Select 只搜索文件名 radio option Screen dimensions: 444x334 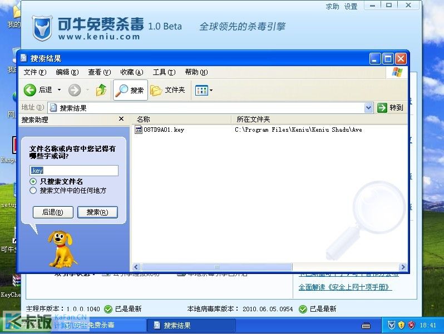coord(33,181)
